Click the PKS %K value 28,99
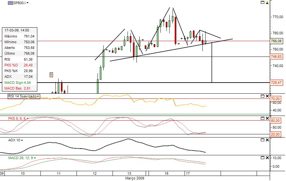This screenshot has height=181, width=286. click(28, 71)
